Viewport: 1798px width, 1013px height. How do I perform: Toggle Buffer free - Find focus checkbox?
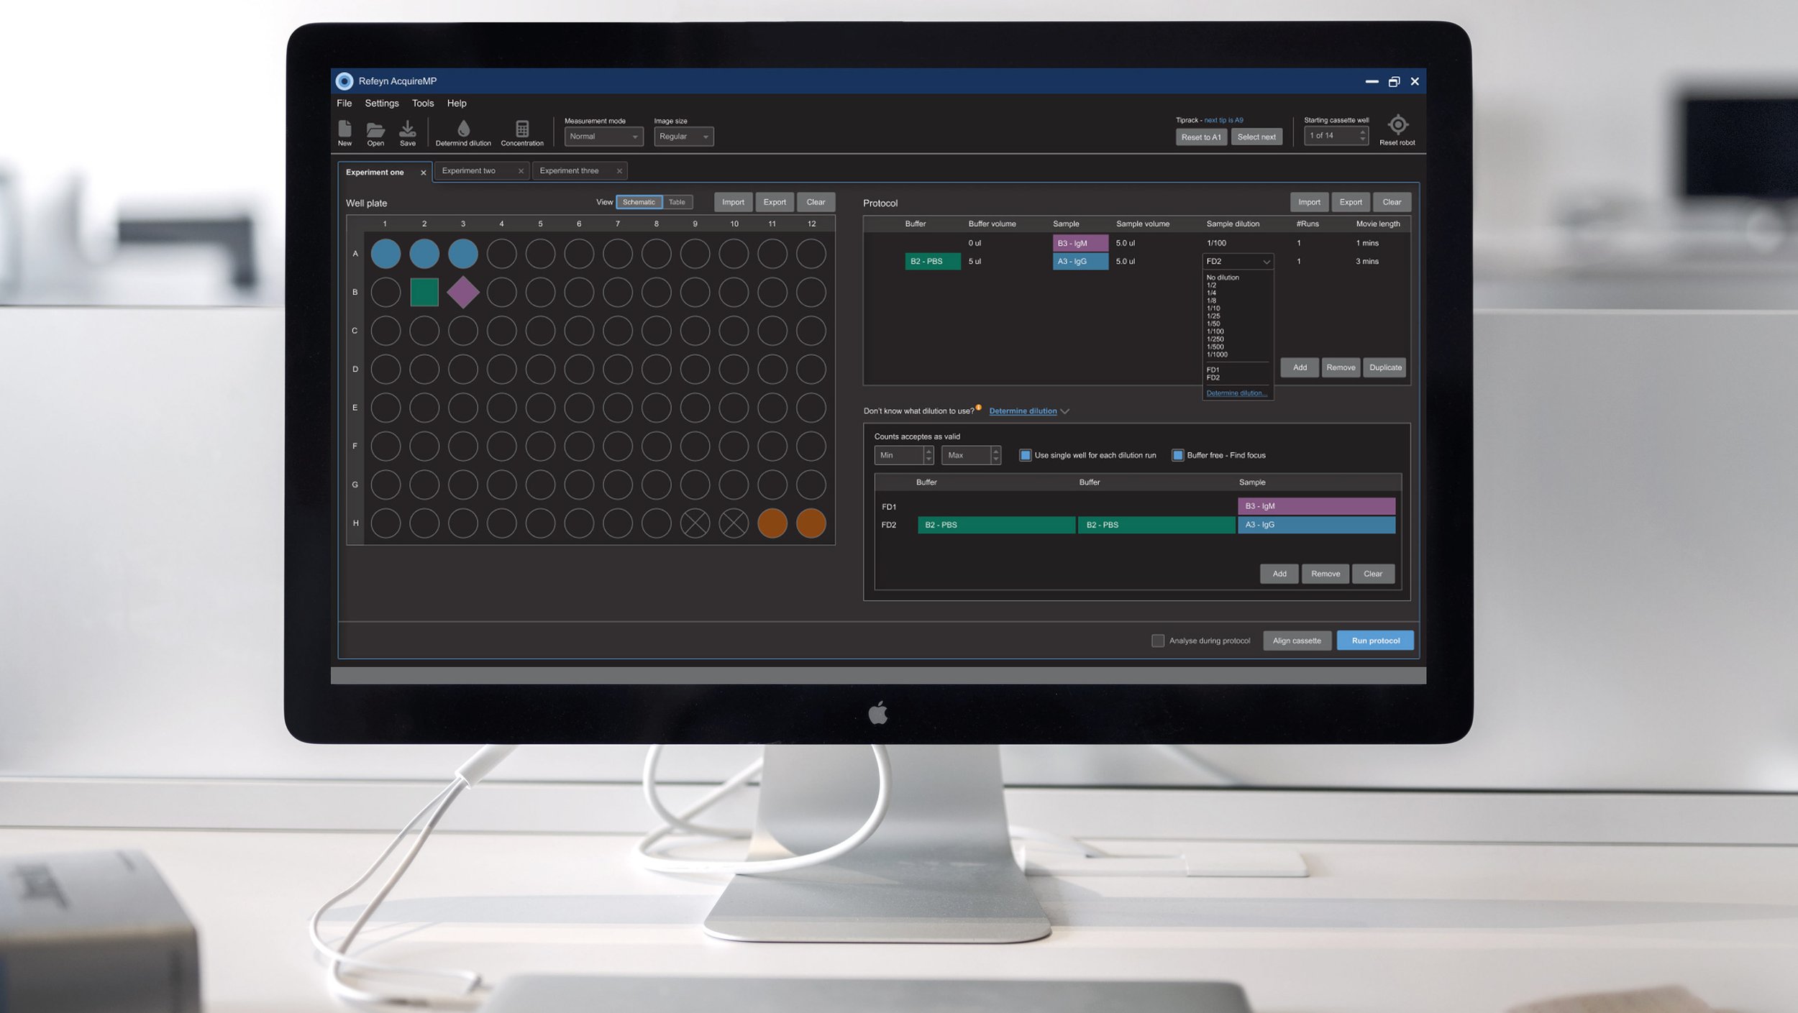[x=1178, y=455]
